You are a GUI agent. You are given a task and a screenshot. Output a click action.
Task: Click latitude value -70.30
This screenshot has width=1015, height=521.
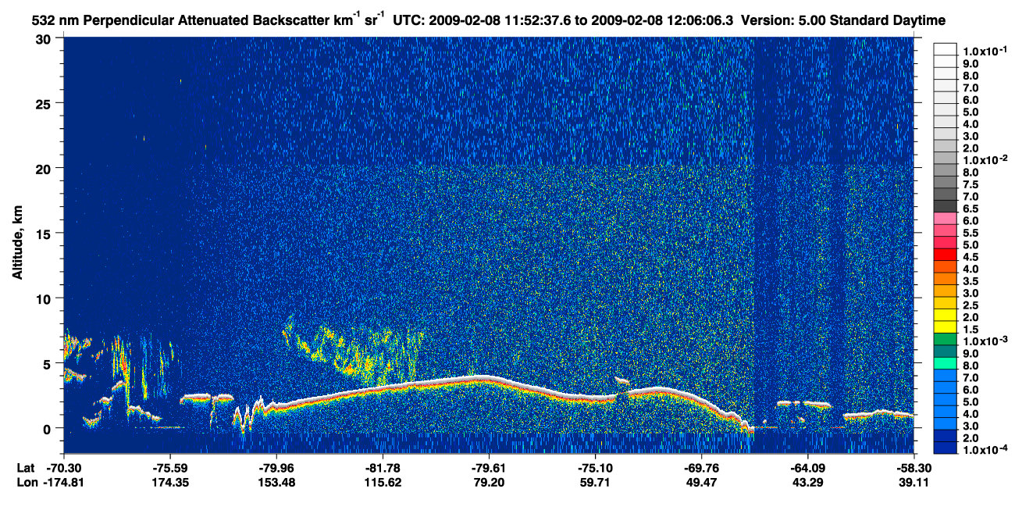[63, 468]
